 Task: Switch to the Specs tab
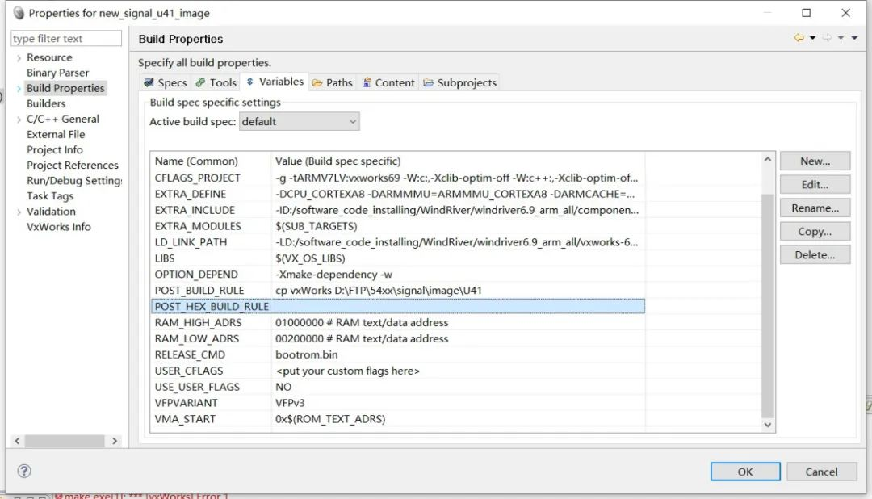(x=165, y=82)
